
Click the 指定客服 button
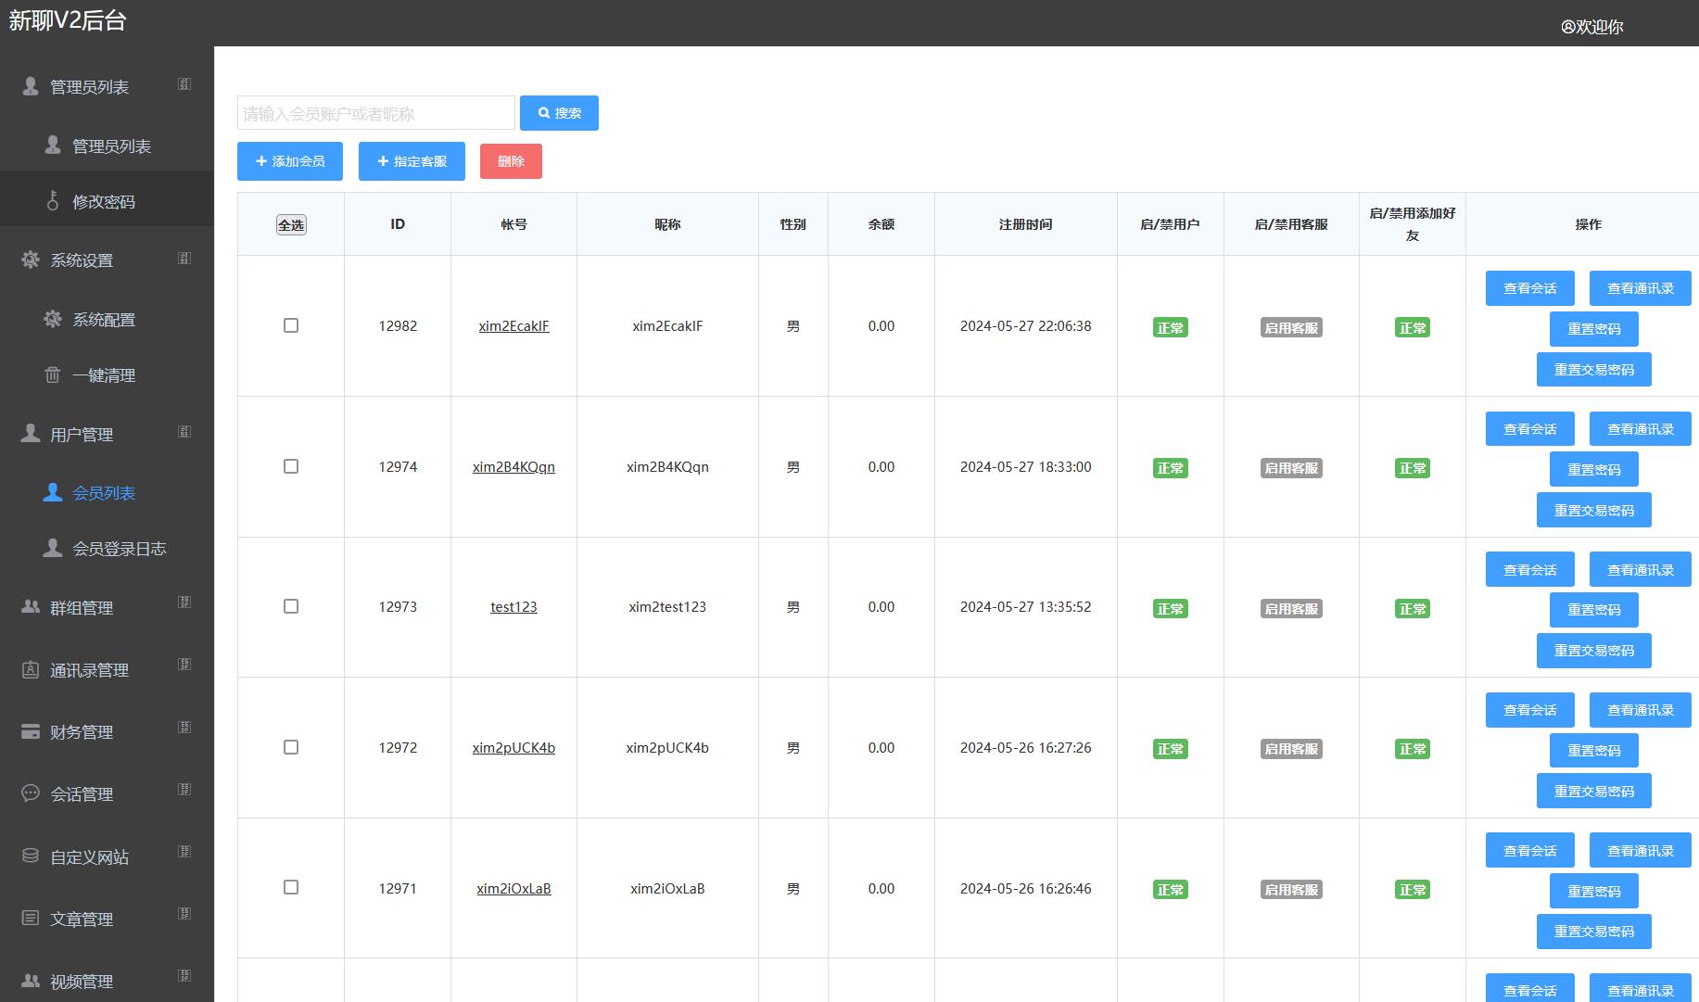click(x=412, y=161)
